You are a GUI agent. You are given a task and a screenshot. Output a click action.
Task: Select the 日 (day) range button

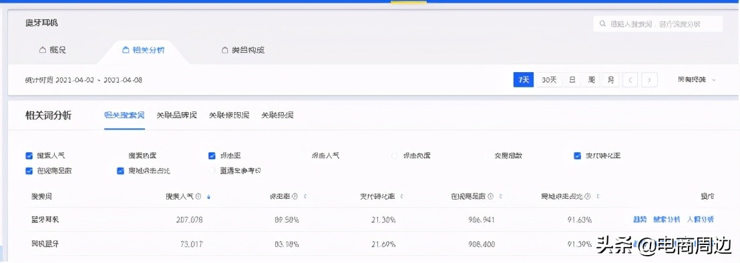(572, 79)
